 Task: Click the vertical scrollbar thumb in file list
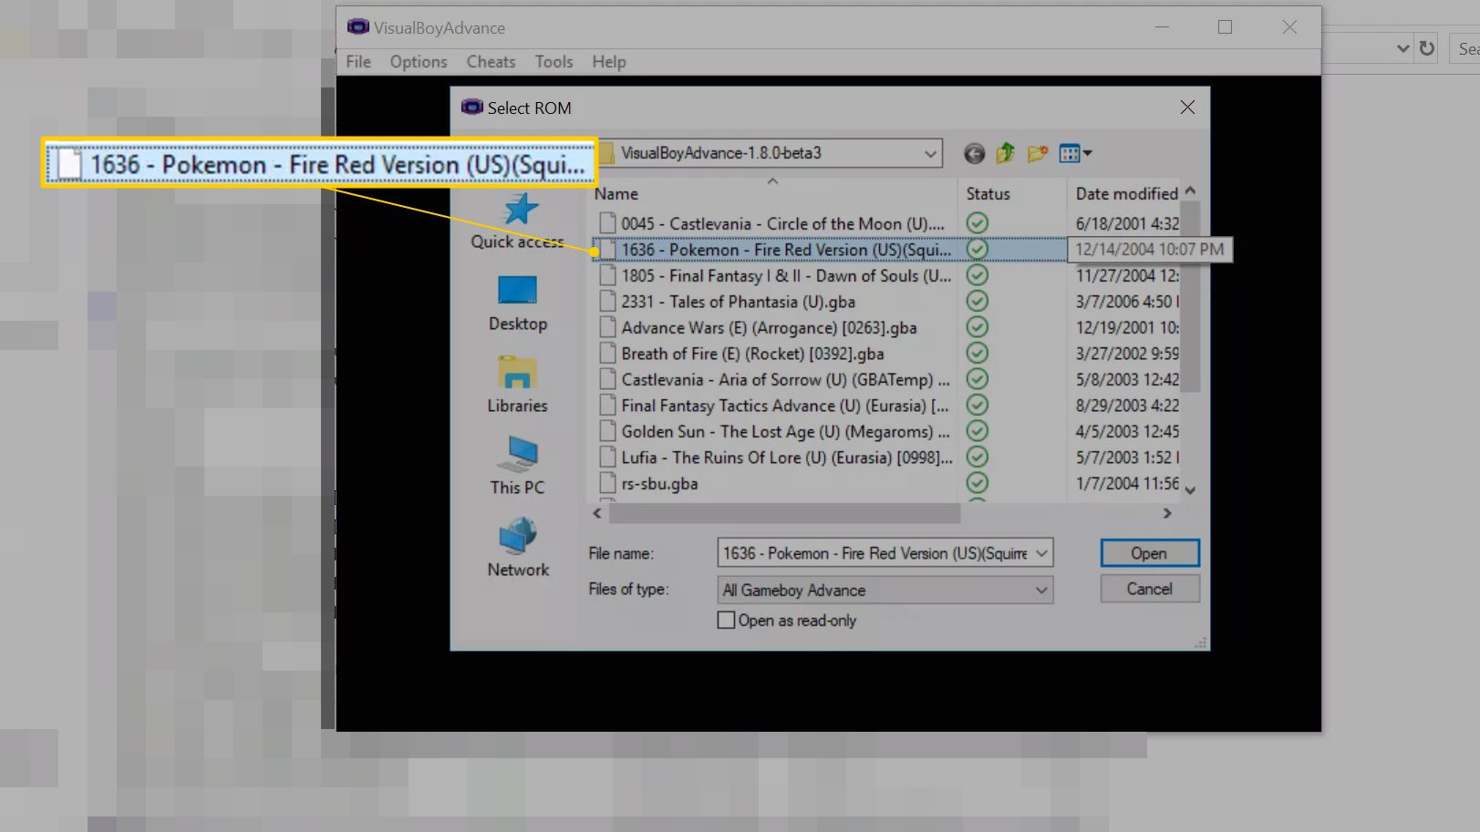tap(1190, 296)
